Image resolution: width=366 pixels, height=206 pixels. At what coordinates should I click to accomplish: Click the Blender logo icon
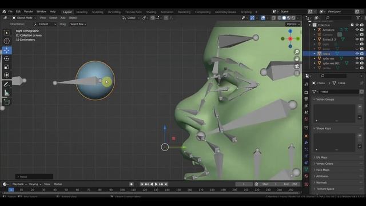(x=4, y=11)
